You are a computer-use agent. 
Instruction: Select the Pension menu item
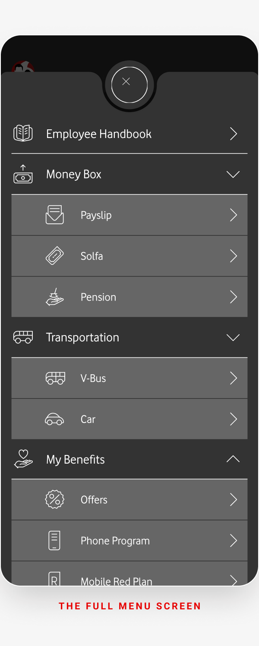coord(129,297)
